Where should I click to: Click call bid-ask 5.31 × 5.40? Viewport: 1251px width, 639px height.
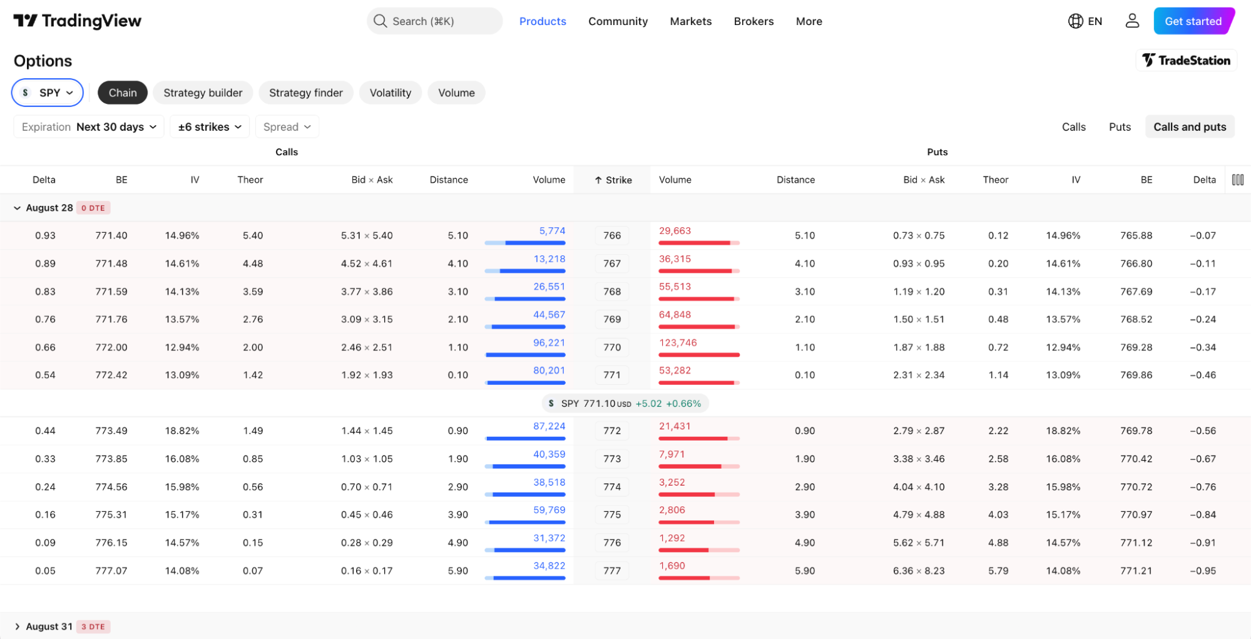tap(367, 235)
